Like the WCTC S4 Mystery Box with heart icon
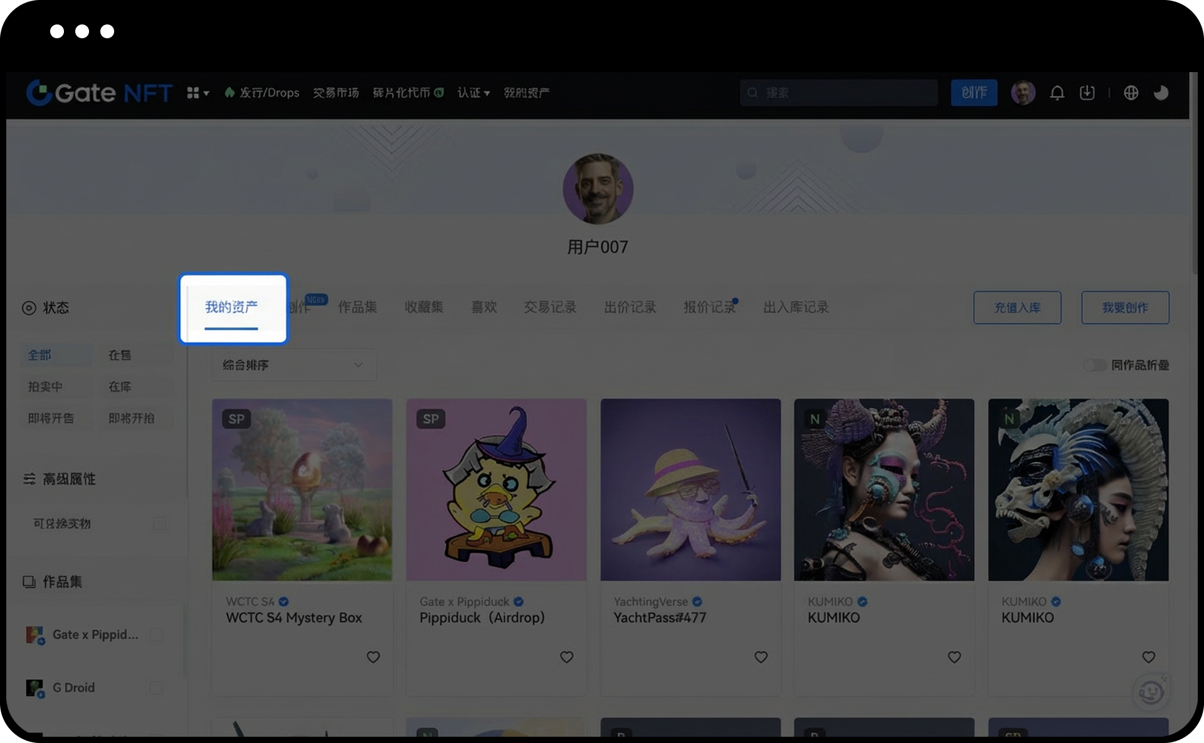This screenshot has height=743, width=1204. pyautogui.click(x=373, y=657)
